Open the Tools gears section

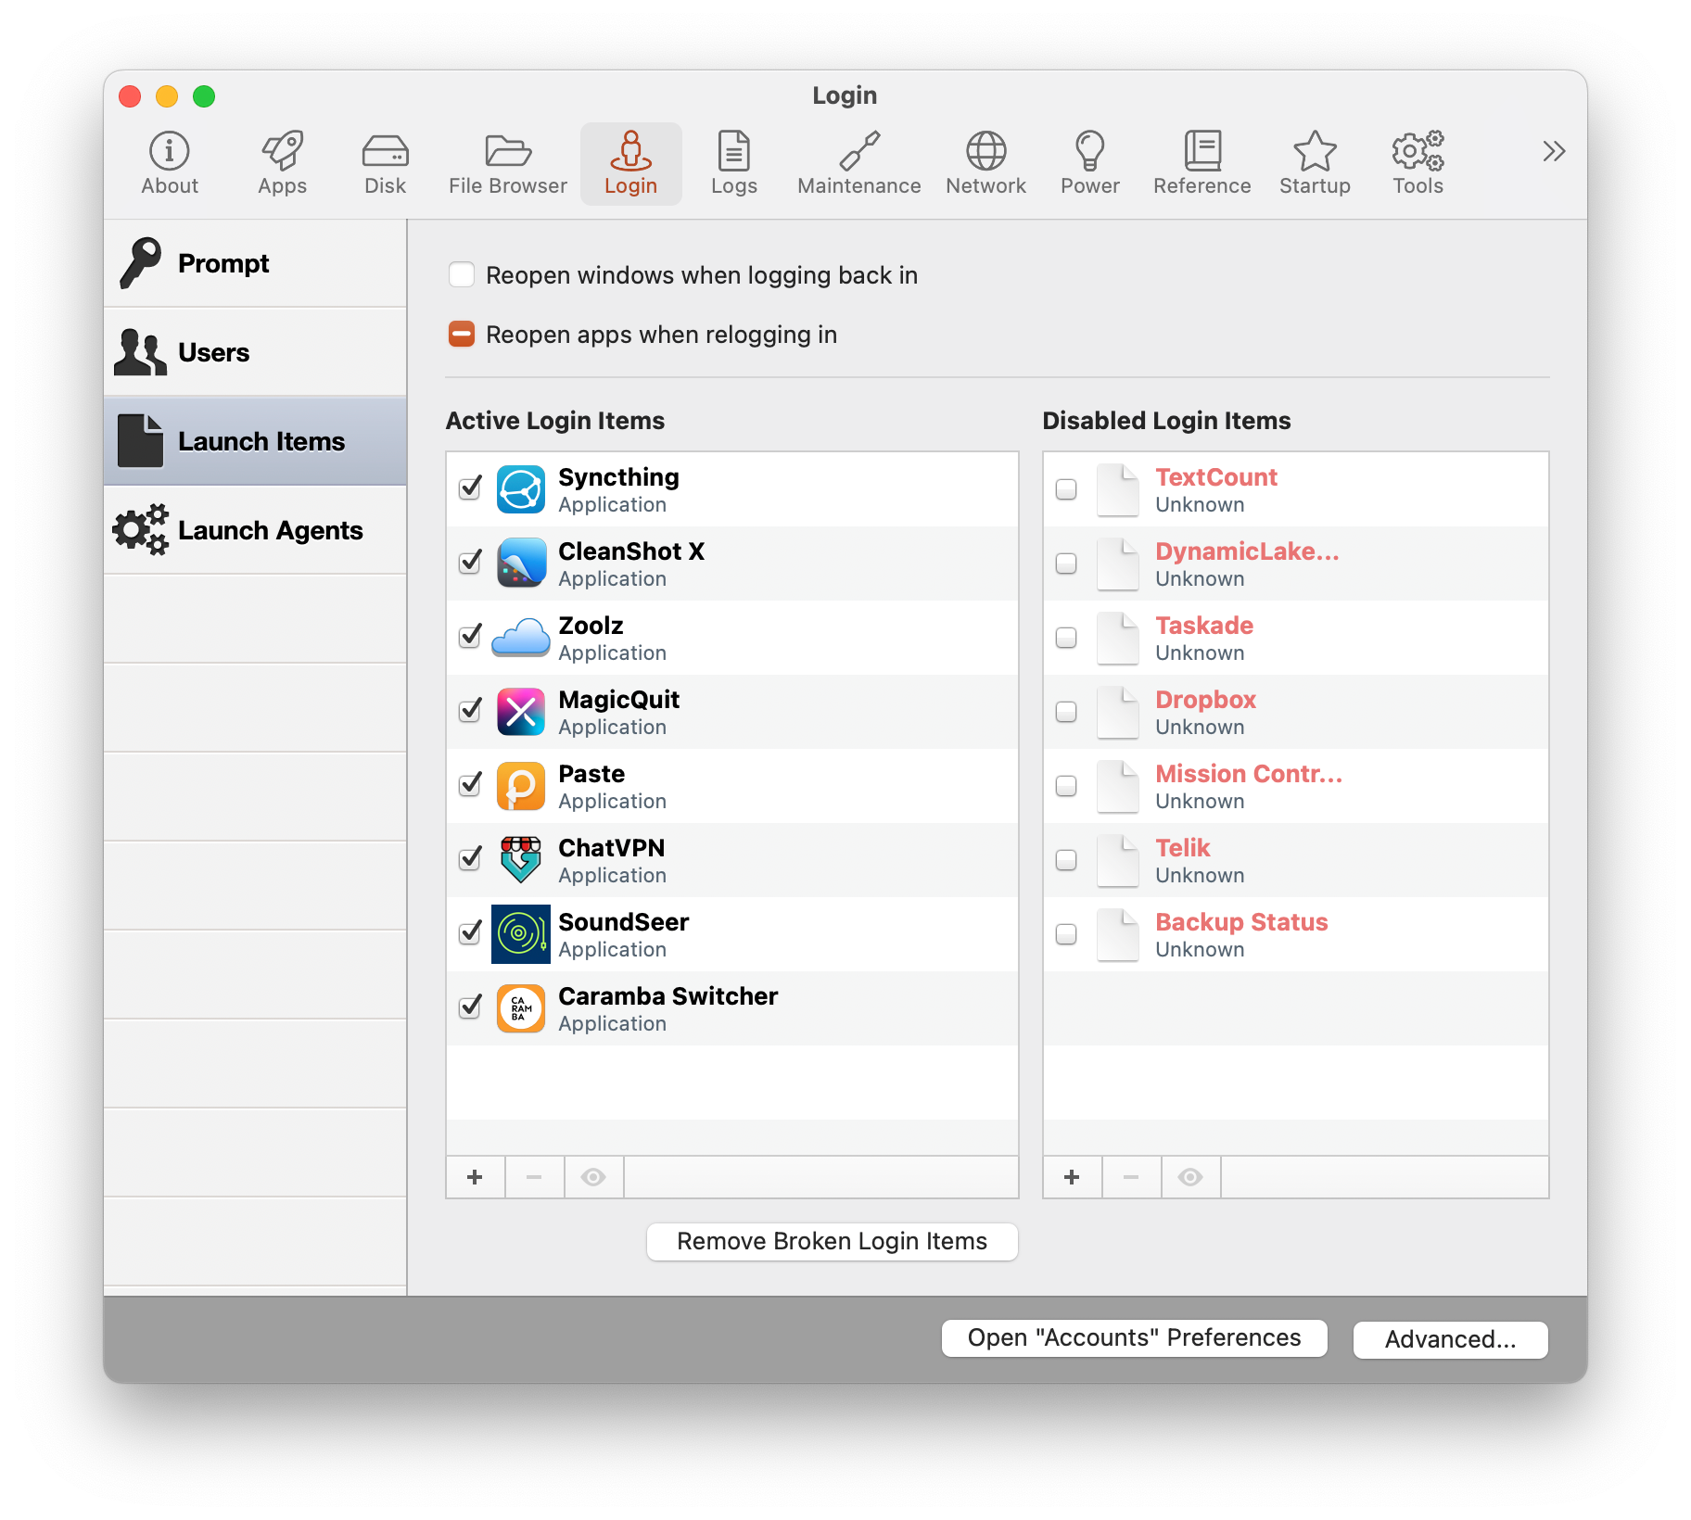[1418, 163]
